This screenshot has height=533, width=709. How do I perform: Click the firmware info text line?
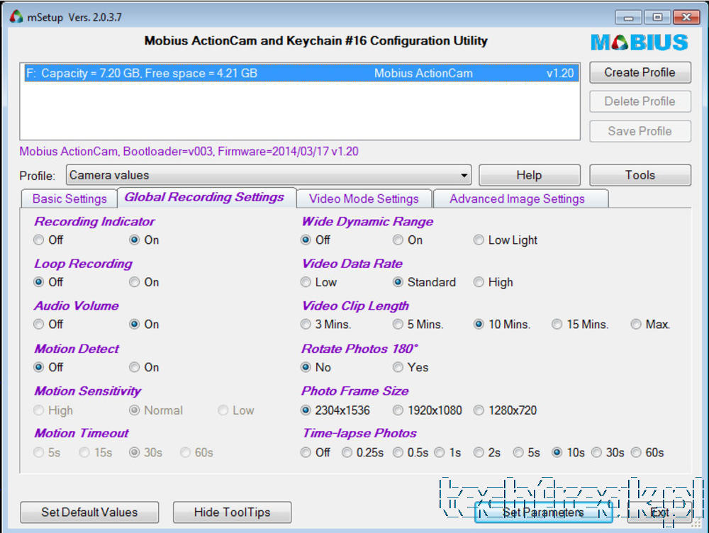tap(189, 152)
